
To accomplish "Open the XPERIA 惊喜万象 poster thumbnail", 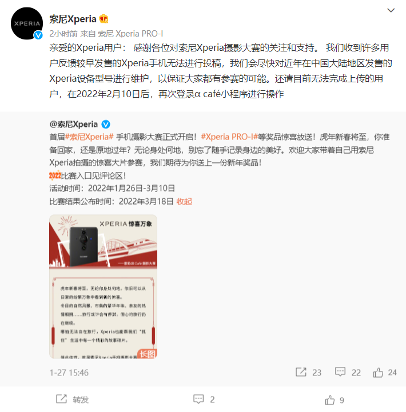I will coord(104,286).
